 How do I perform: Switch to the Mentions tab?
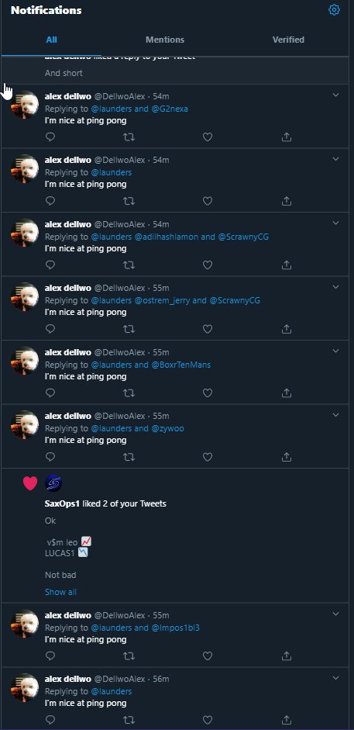tap(165, 40)
